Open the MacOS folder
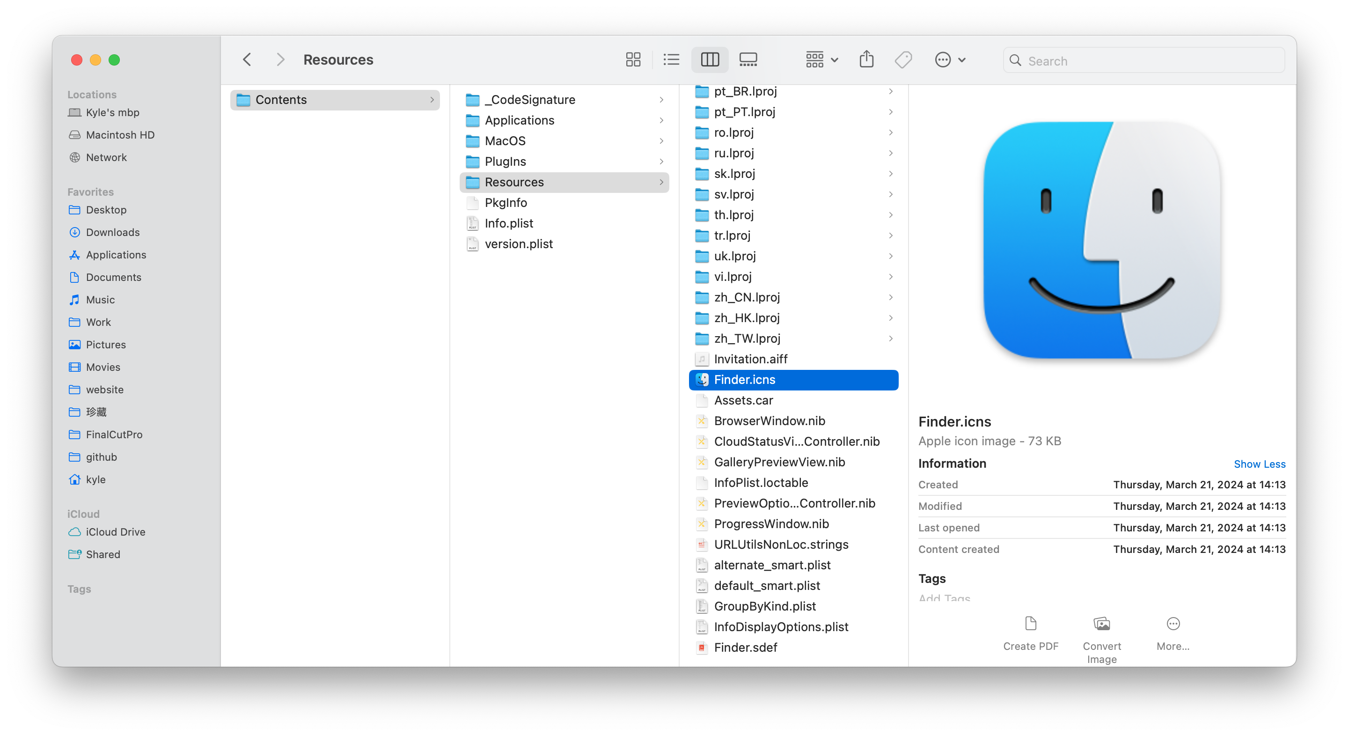1349x736 pixels. tap(505, 141)
